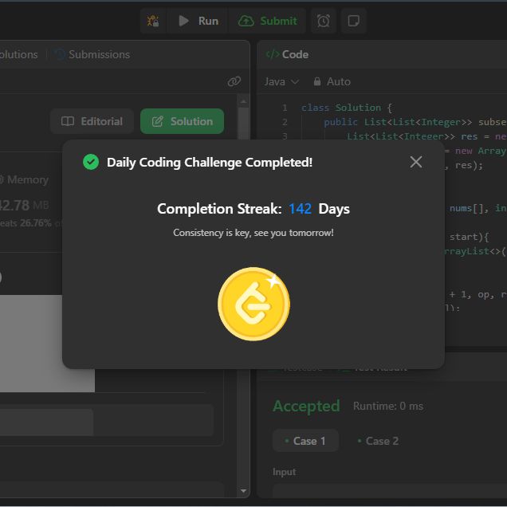Open the Editorial button
This screenshot has width=507, height=507.
(x=92, y=121)
